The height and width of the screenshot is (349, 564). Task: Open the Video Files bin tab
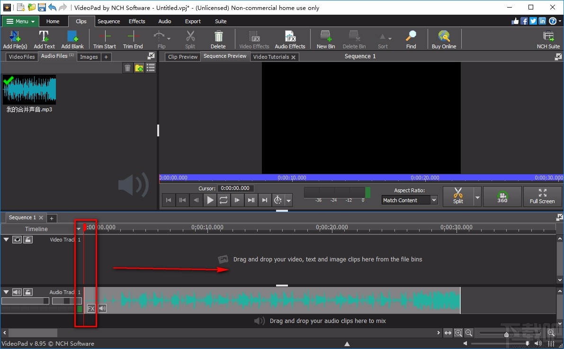point(22,57)
